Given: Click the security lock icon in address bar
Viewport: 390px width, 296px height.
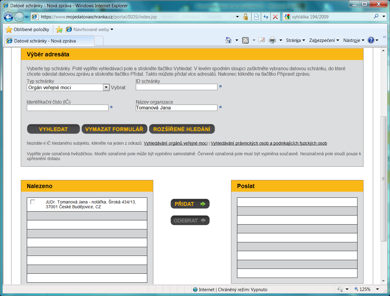Looking at the screenshot, I should pos(246,17).
